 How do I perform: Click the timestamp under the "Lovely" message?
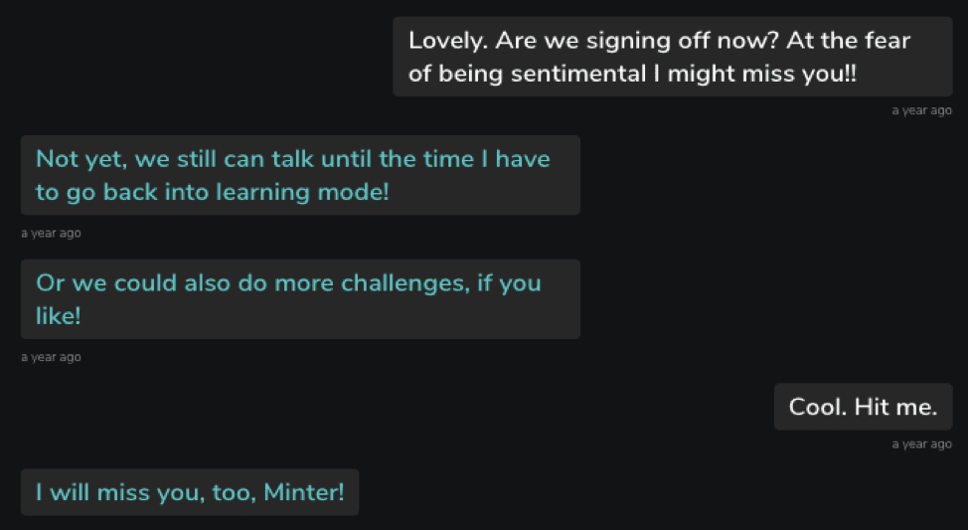point(921,110)
